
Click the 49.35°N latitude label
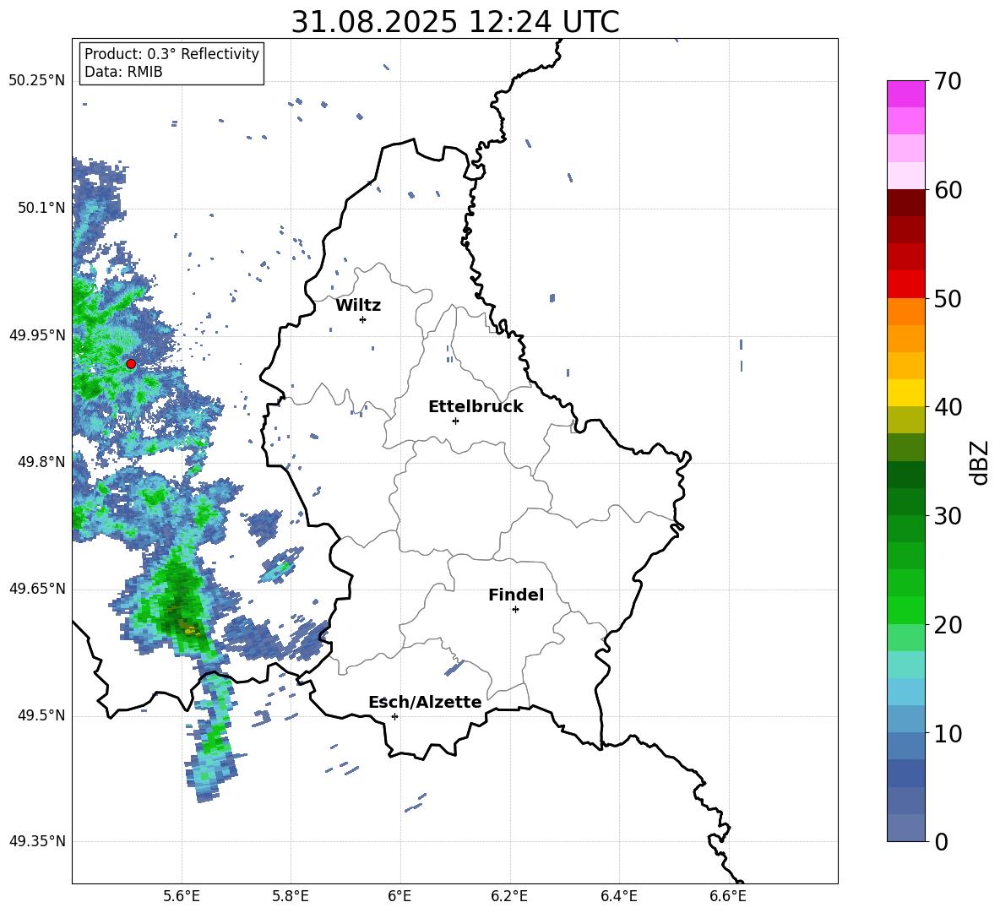coord(37,841)
